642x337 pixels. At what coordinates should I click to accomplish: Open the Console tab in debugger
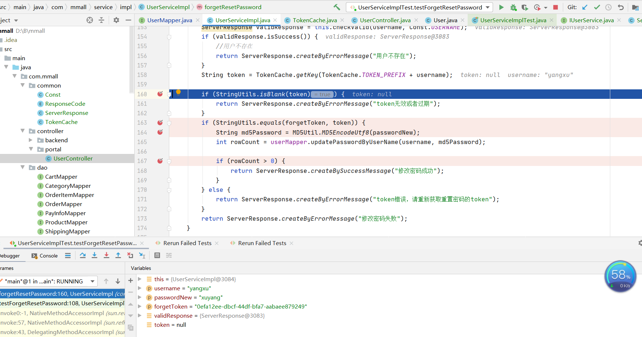click(45, 256)
